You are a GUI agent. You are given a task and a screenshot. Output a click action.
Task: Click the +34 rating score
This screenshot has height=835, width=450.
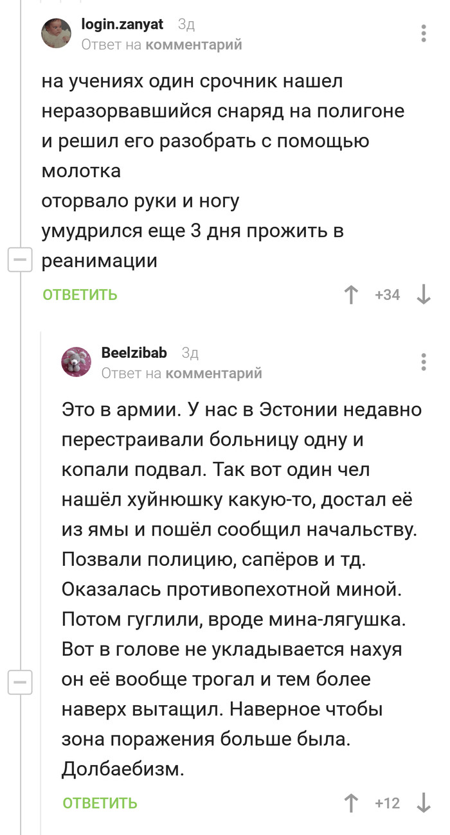[x=387, y=295]
